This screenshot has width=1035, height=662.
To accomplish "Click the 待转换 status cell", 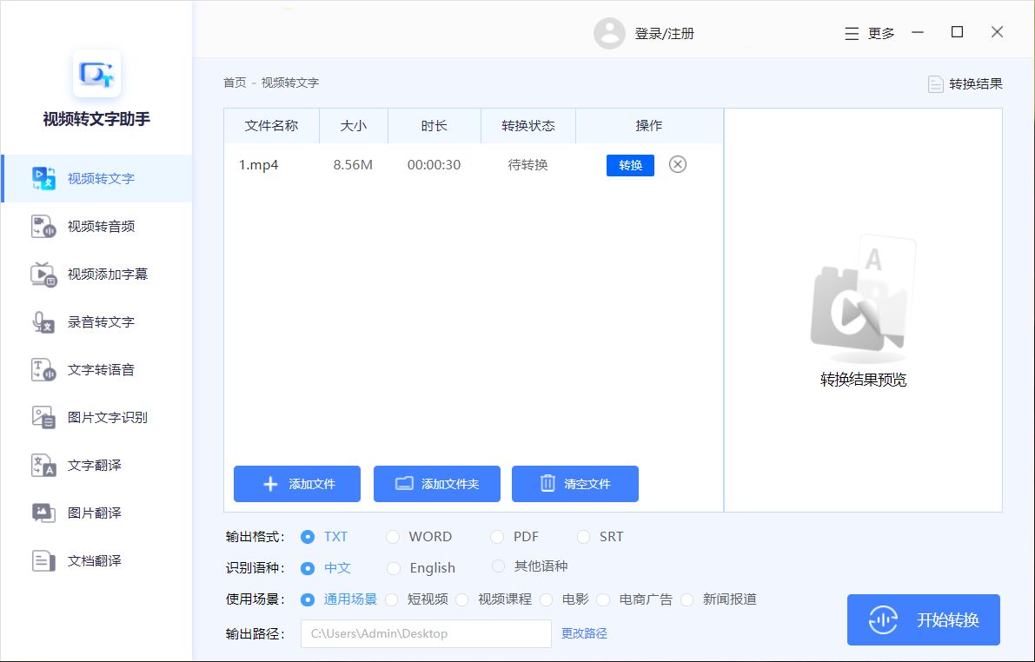I will click(527, 165).
